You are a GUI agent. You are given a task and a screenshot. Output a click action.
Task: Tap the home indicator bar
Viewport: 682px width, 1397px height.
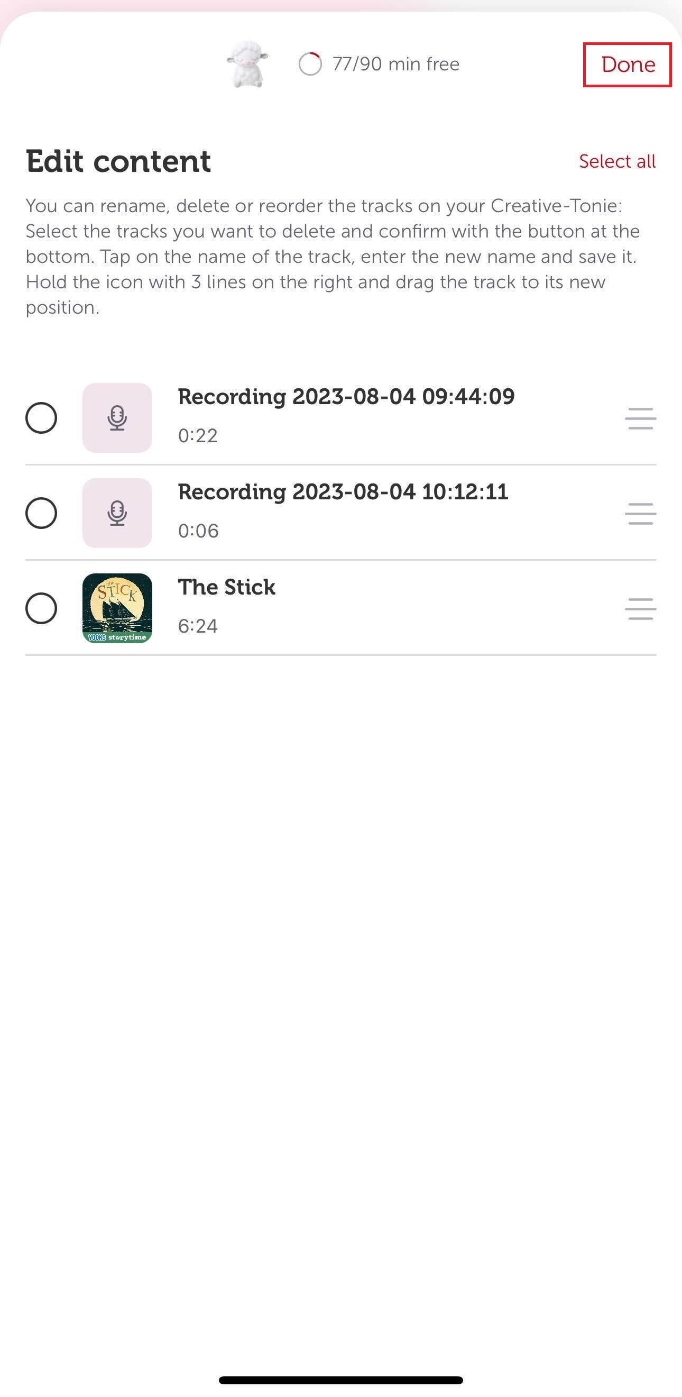point(341,1380)
